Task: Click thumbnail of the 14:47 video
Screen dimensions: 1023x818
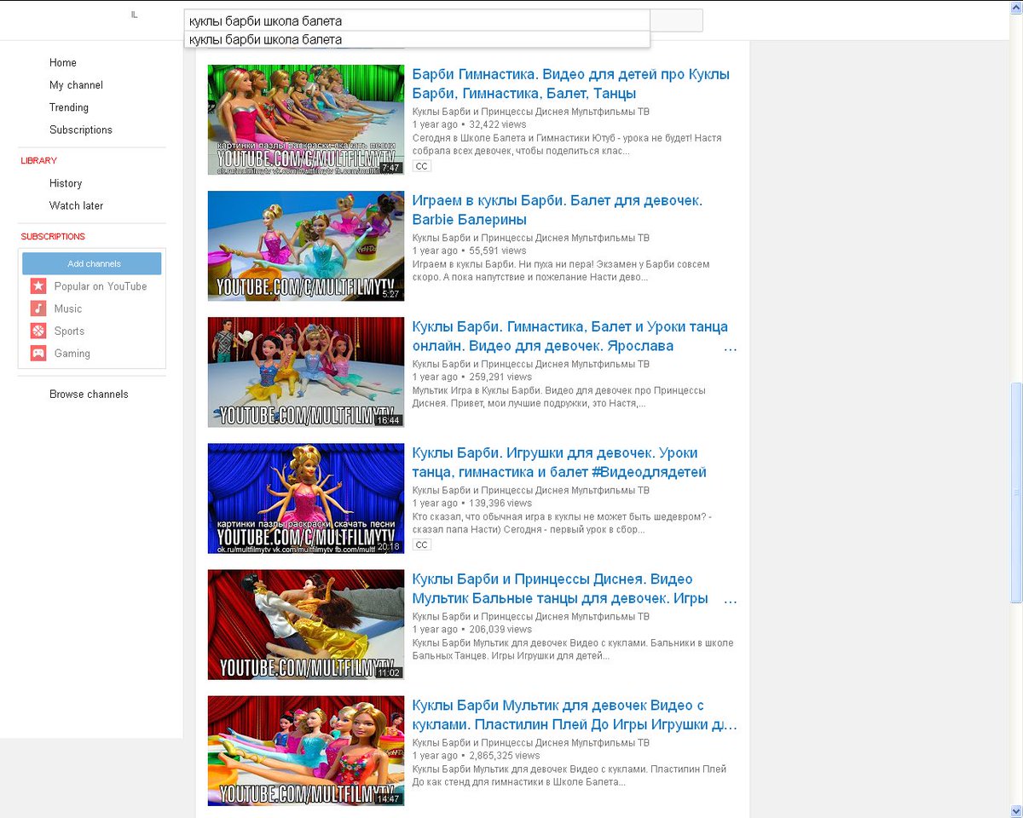Action: pyautogui.click(x=306, y=750)
